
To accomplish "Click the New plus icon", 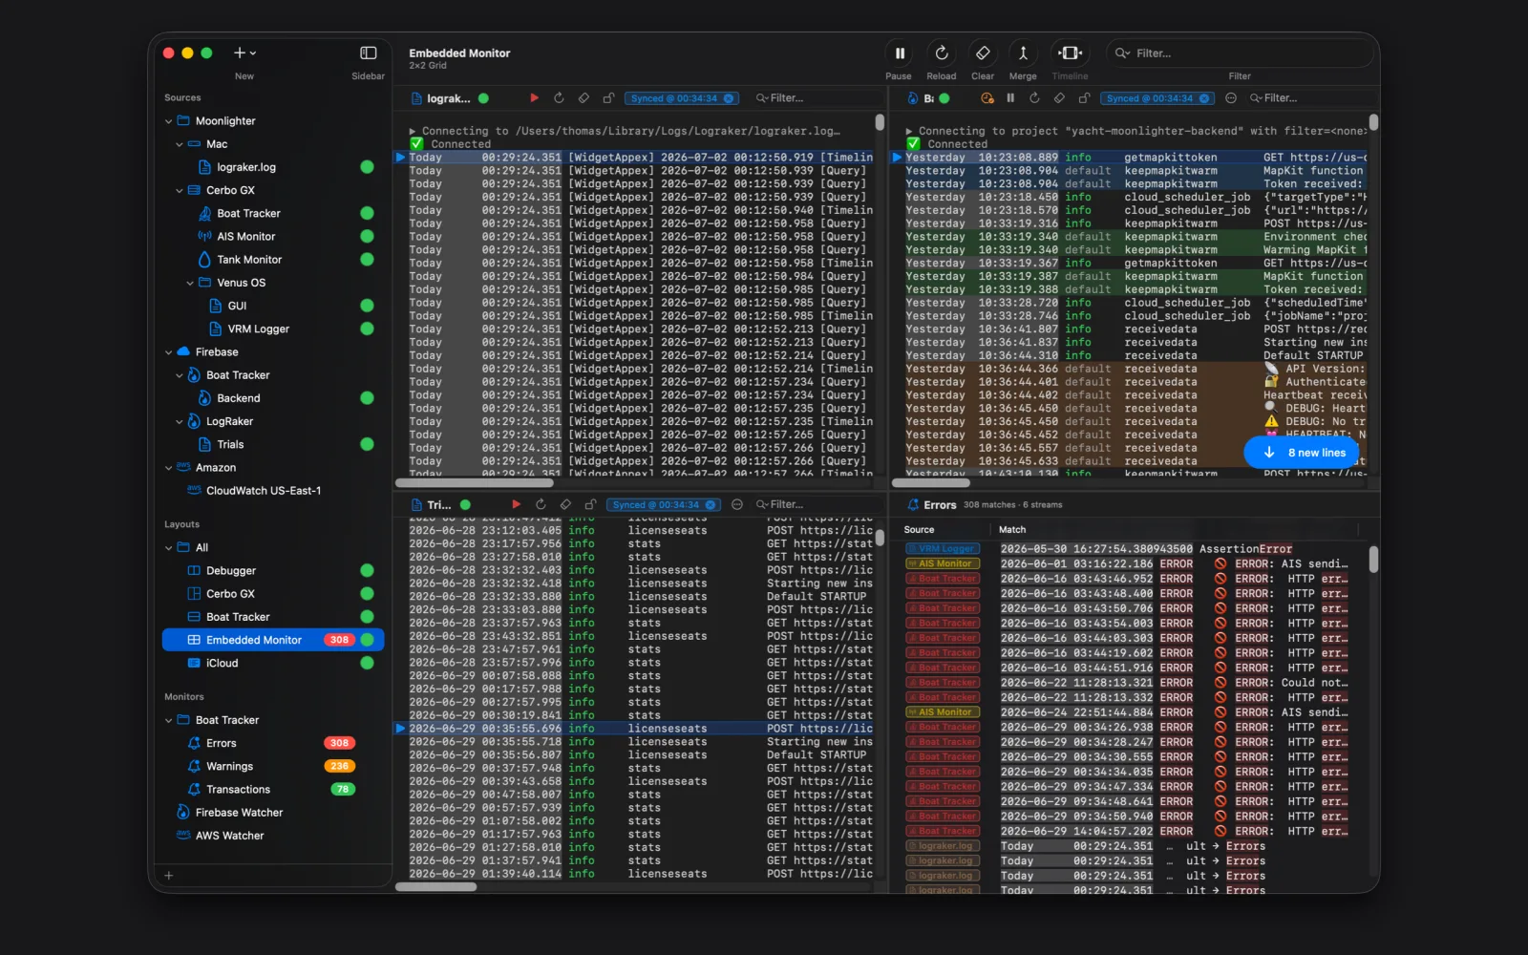I will point(239,53).
